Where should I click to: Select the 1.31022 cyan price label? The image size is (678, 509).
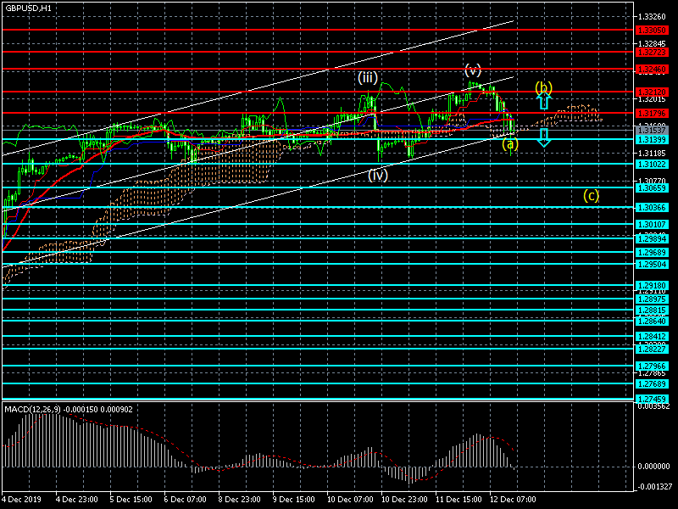652,164
